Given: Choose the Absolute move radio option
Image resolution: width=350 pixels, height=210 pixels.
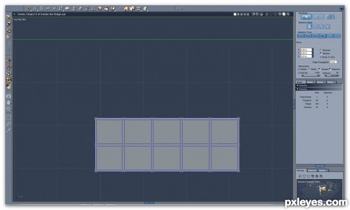Looking at the screenshot, I should [321, 50].
